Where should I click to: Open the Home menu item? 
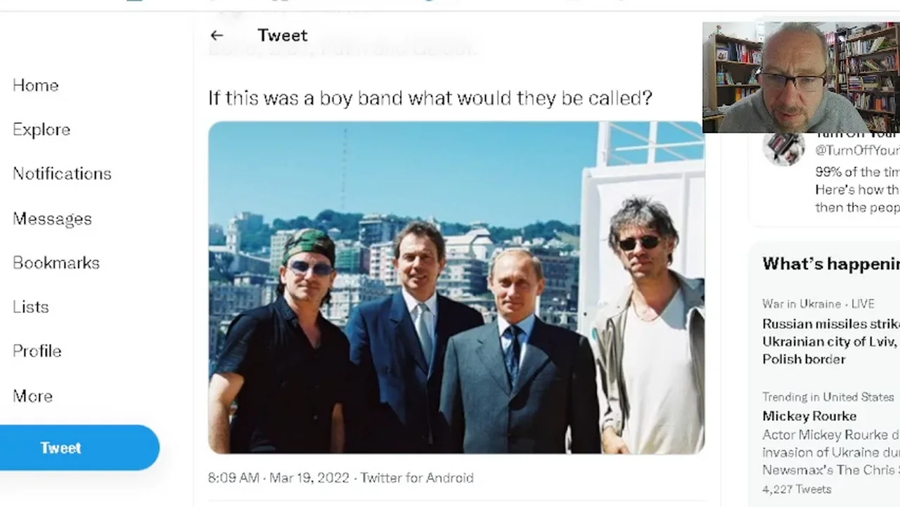click(36, 85)
